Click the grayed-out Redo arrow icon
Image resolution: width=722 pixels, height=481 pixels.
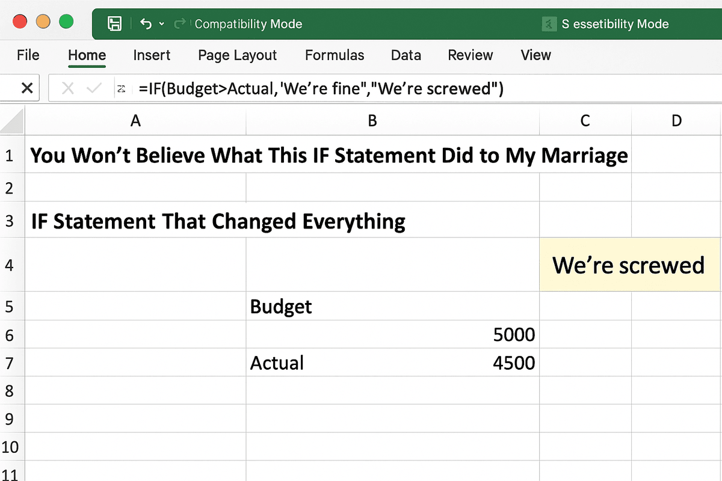pyautogui.click(x=179, y=24)
